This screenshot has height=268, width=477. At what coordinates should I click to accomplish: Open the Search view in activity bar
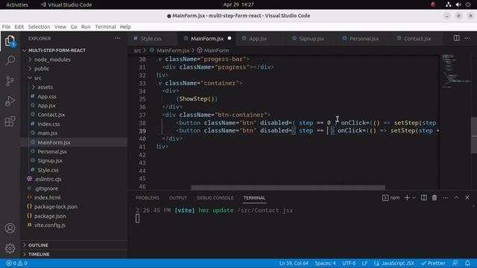(10, 60)
